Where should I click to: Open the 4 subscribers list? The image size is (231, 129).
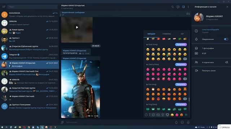tap(208, 62)
